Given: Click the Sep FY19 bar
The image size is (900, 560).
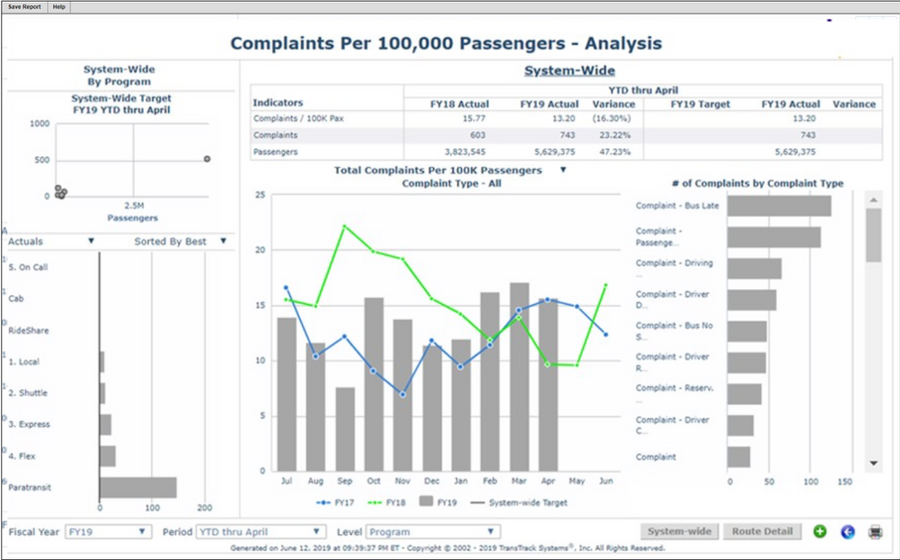Looking at the screenshot, I should pos(345,429).
